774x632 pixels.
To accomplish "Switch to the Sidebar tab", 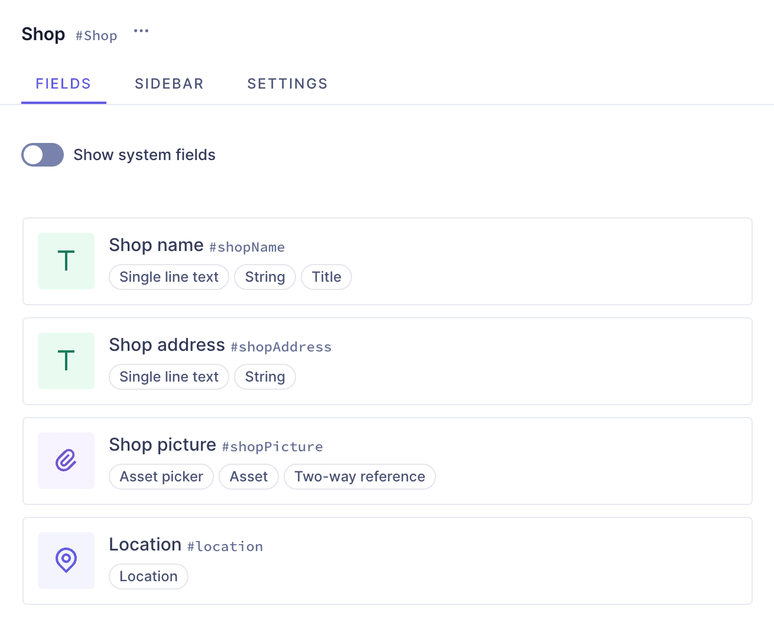I will point(169,84).
